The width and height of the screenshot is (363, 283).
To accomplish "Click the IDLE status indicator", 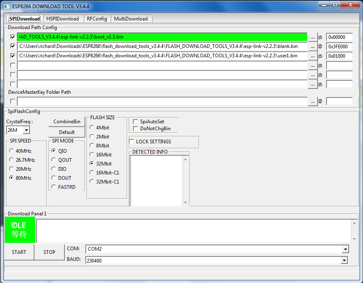I will coord(20,230).
